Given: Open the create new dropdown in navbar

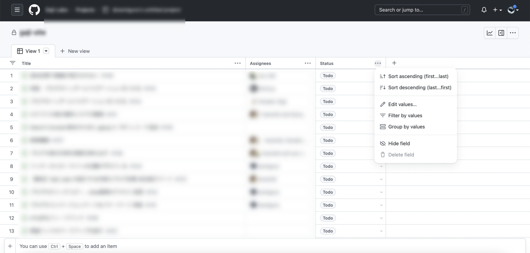Looking at the screenshot, I should pos(496,10).
